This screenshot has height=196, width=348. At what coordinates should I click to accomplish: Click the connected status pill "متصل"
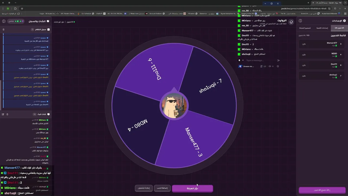[16, 21]
